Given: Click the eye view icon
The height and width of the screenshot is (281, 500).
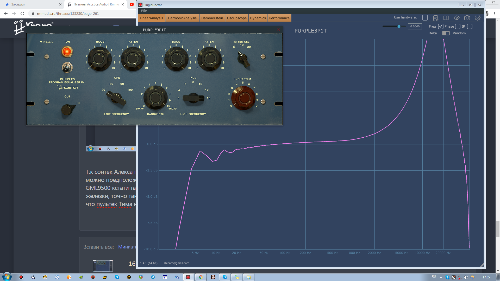Looking at the screenshot, I should (457, 18).
